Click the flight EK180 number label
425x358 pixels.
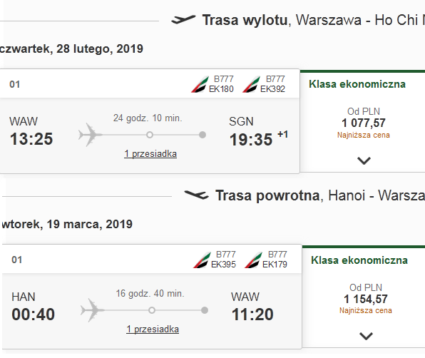(221, 89)
